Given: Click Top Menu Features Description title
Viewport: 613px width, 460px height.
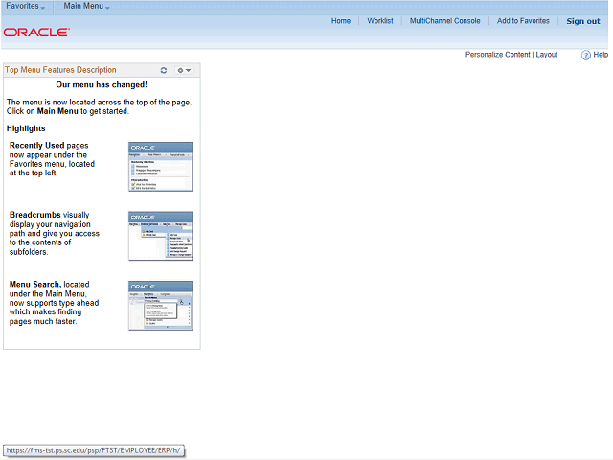Looking at the screenshot, I should (x=60, y=70).
